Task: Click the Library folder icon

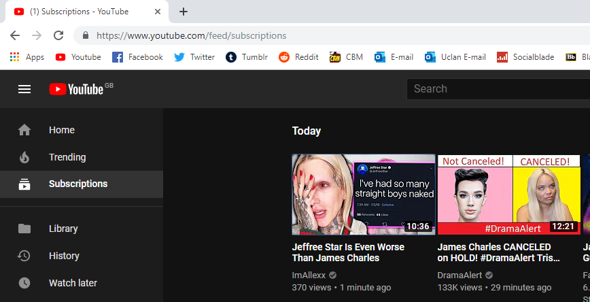Action: 24,229
